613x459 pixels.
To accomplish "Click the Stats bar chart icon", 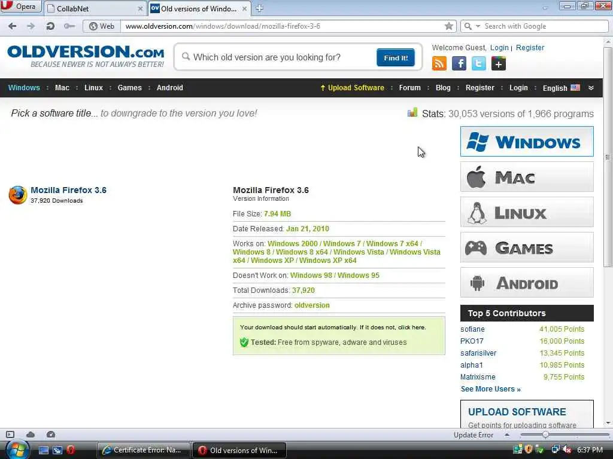I will tap(412, 113).
